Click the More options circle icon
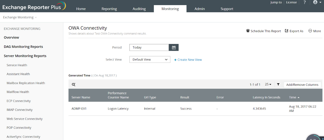Image resolution: width=324 pixels, height=140 pixels. click(310, 31)
